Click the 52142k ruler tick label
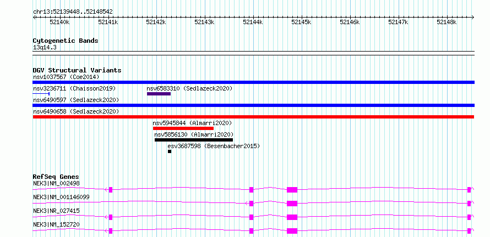 pyautogui.click(x=156, y=22)
